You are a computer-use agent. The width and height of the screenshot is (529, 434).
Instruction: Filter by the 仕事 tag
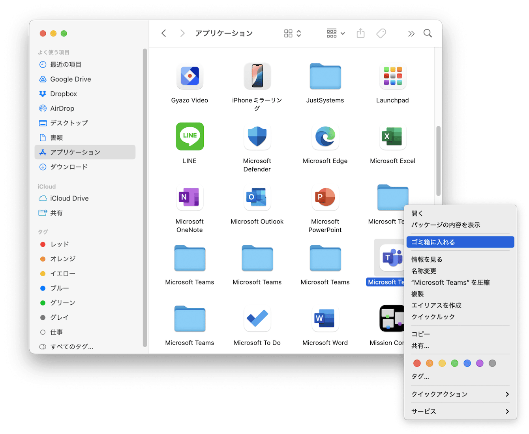point(85,332)
